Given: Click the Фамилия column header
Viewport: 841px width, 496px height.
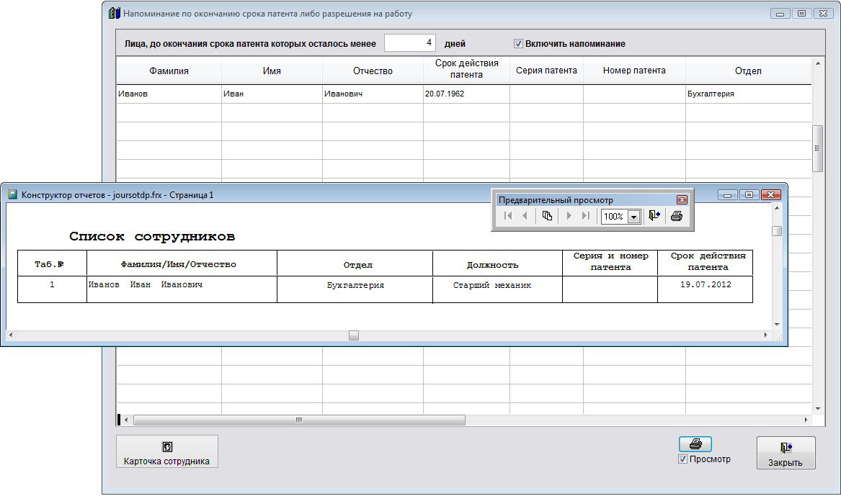Looking at the screenshot, I should pos(169,71).
